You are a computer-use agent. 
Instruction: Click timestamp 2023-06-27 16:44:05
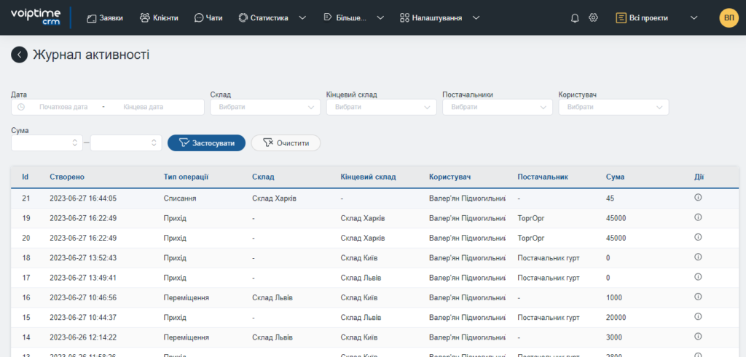[x=83, y=198]
